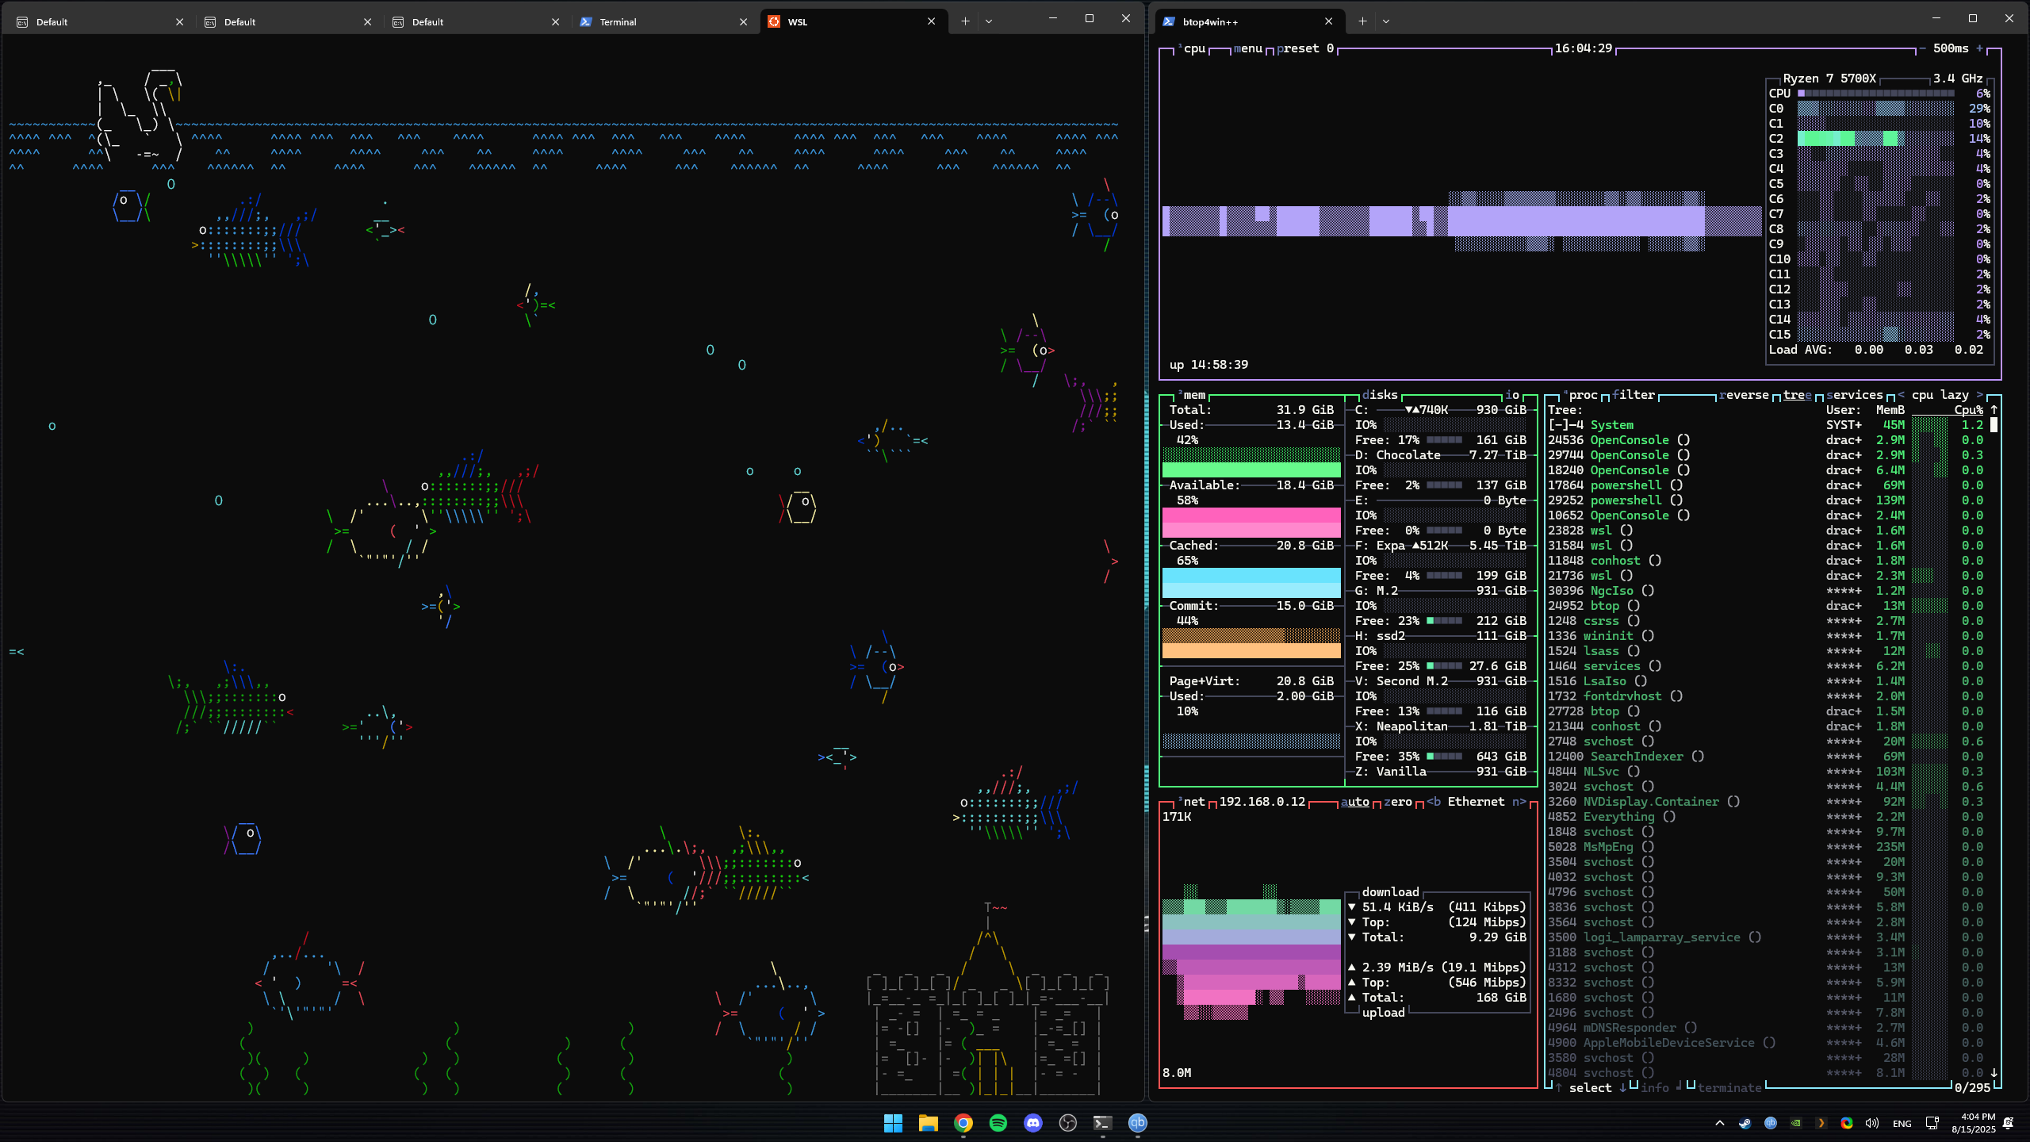
Task: Click the filter option in proc panel
Action: (1634, 395)
